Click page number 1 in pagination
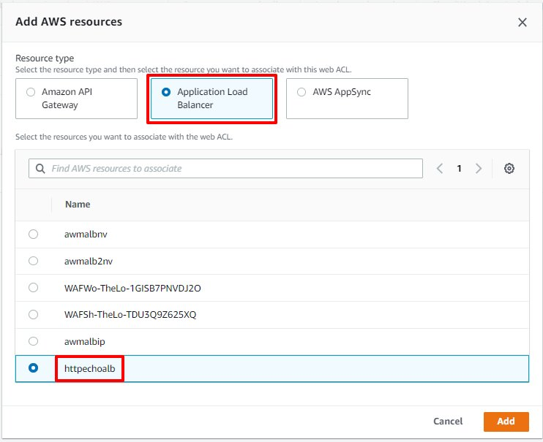 460,169
